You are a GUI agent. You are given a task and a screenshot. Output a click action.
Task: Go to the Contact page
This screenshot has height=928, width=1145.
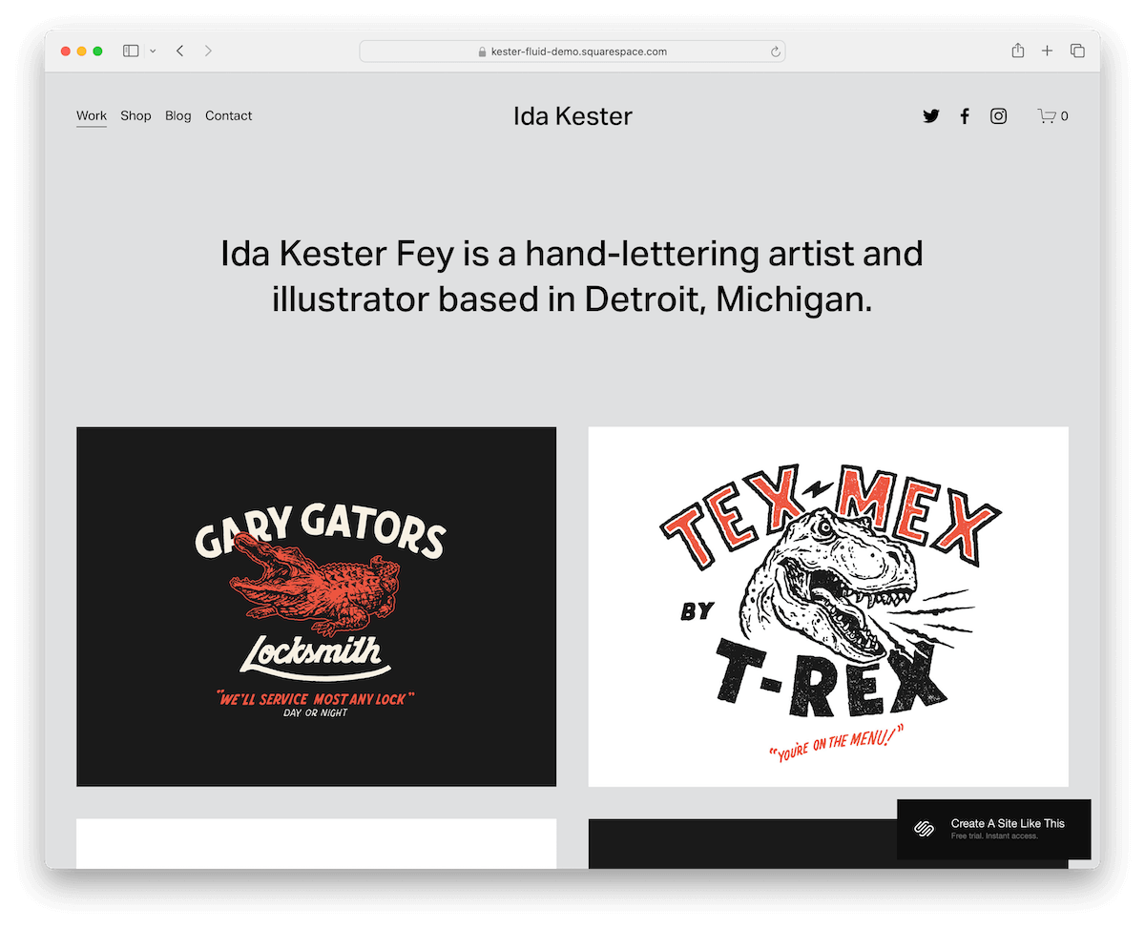pos(228,115)
